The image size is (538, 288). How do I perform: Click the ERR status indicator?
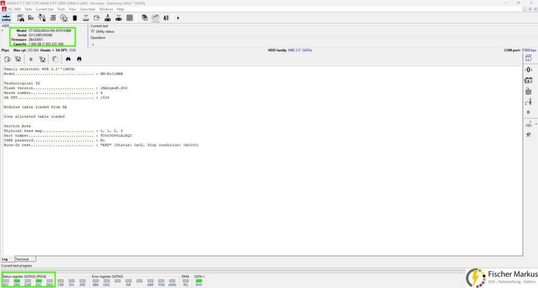point(82,283)
